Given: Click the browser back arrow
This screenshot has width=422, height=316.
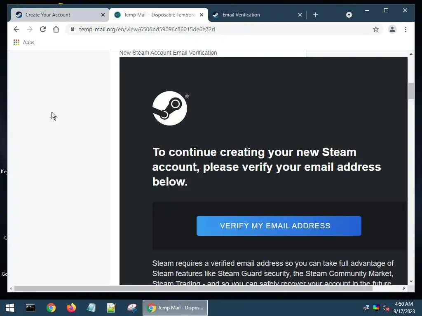Looking at the screenshot, I should pyautogui.click(x=16, y=29).
